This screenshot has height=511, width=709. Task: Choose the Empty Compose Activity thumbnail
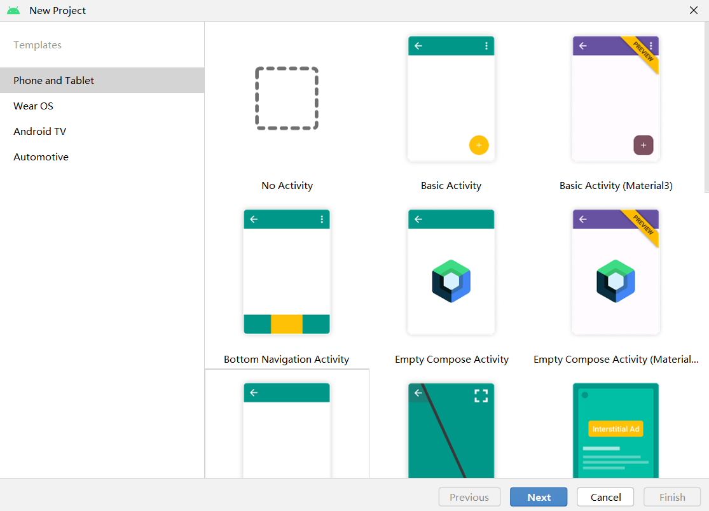point(451,272)
